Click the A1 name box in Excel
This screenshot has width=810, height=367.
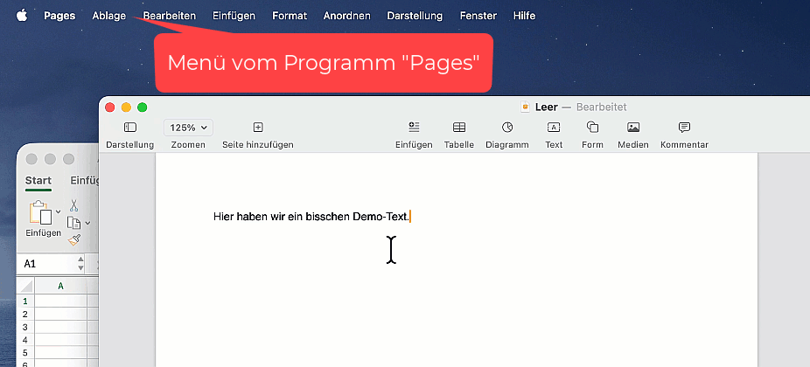(49, 264)
